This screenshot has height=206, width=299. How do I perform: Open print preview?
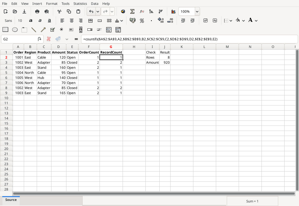click(47, 11)
